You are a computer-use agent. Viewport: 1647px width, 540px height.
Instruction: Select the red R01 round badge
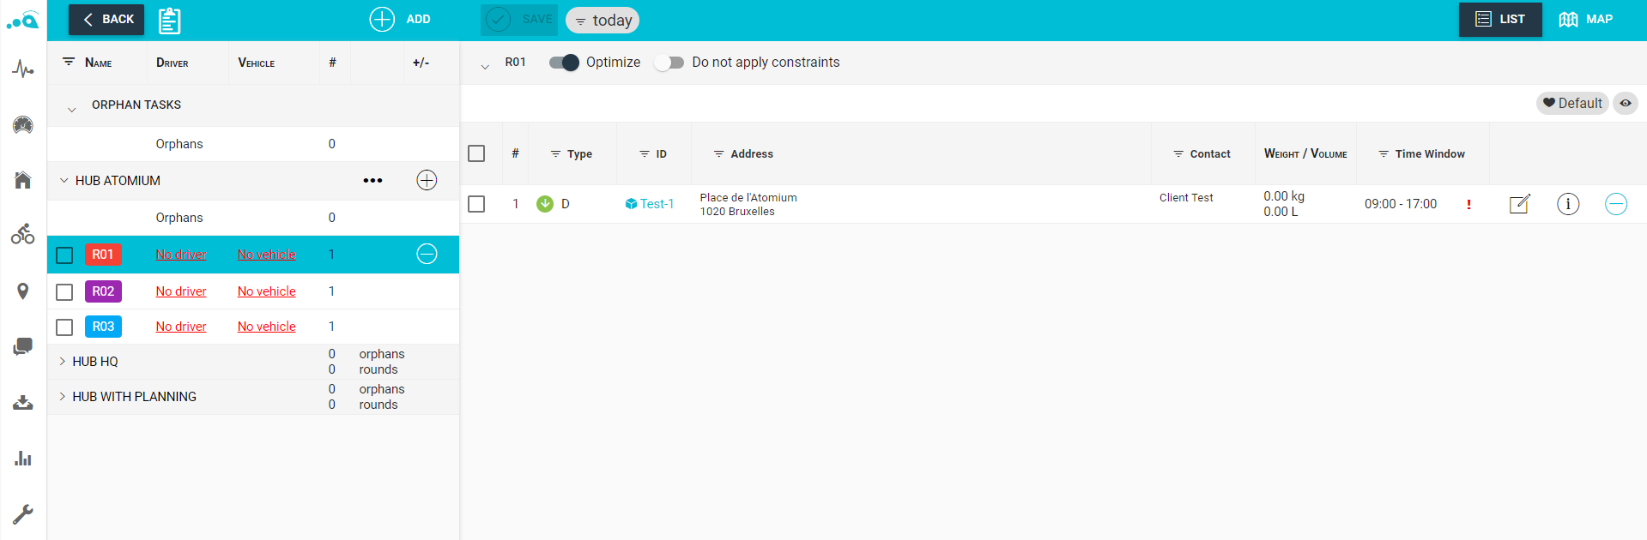[x=103, y=255]
